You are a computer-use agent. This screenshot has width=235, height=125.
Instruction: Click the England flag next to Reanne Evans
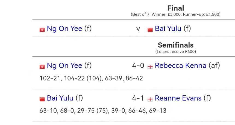150,99
